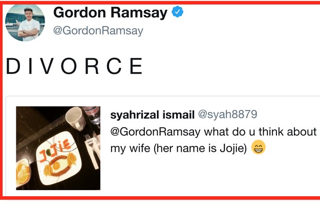Click the text 'my wife (her name is Jojie)'

click(x=179, y=148)
